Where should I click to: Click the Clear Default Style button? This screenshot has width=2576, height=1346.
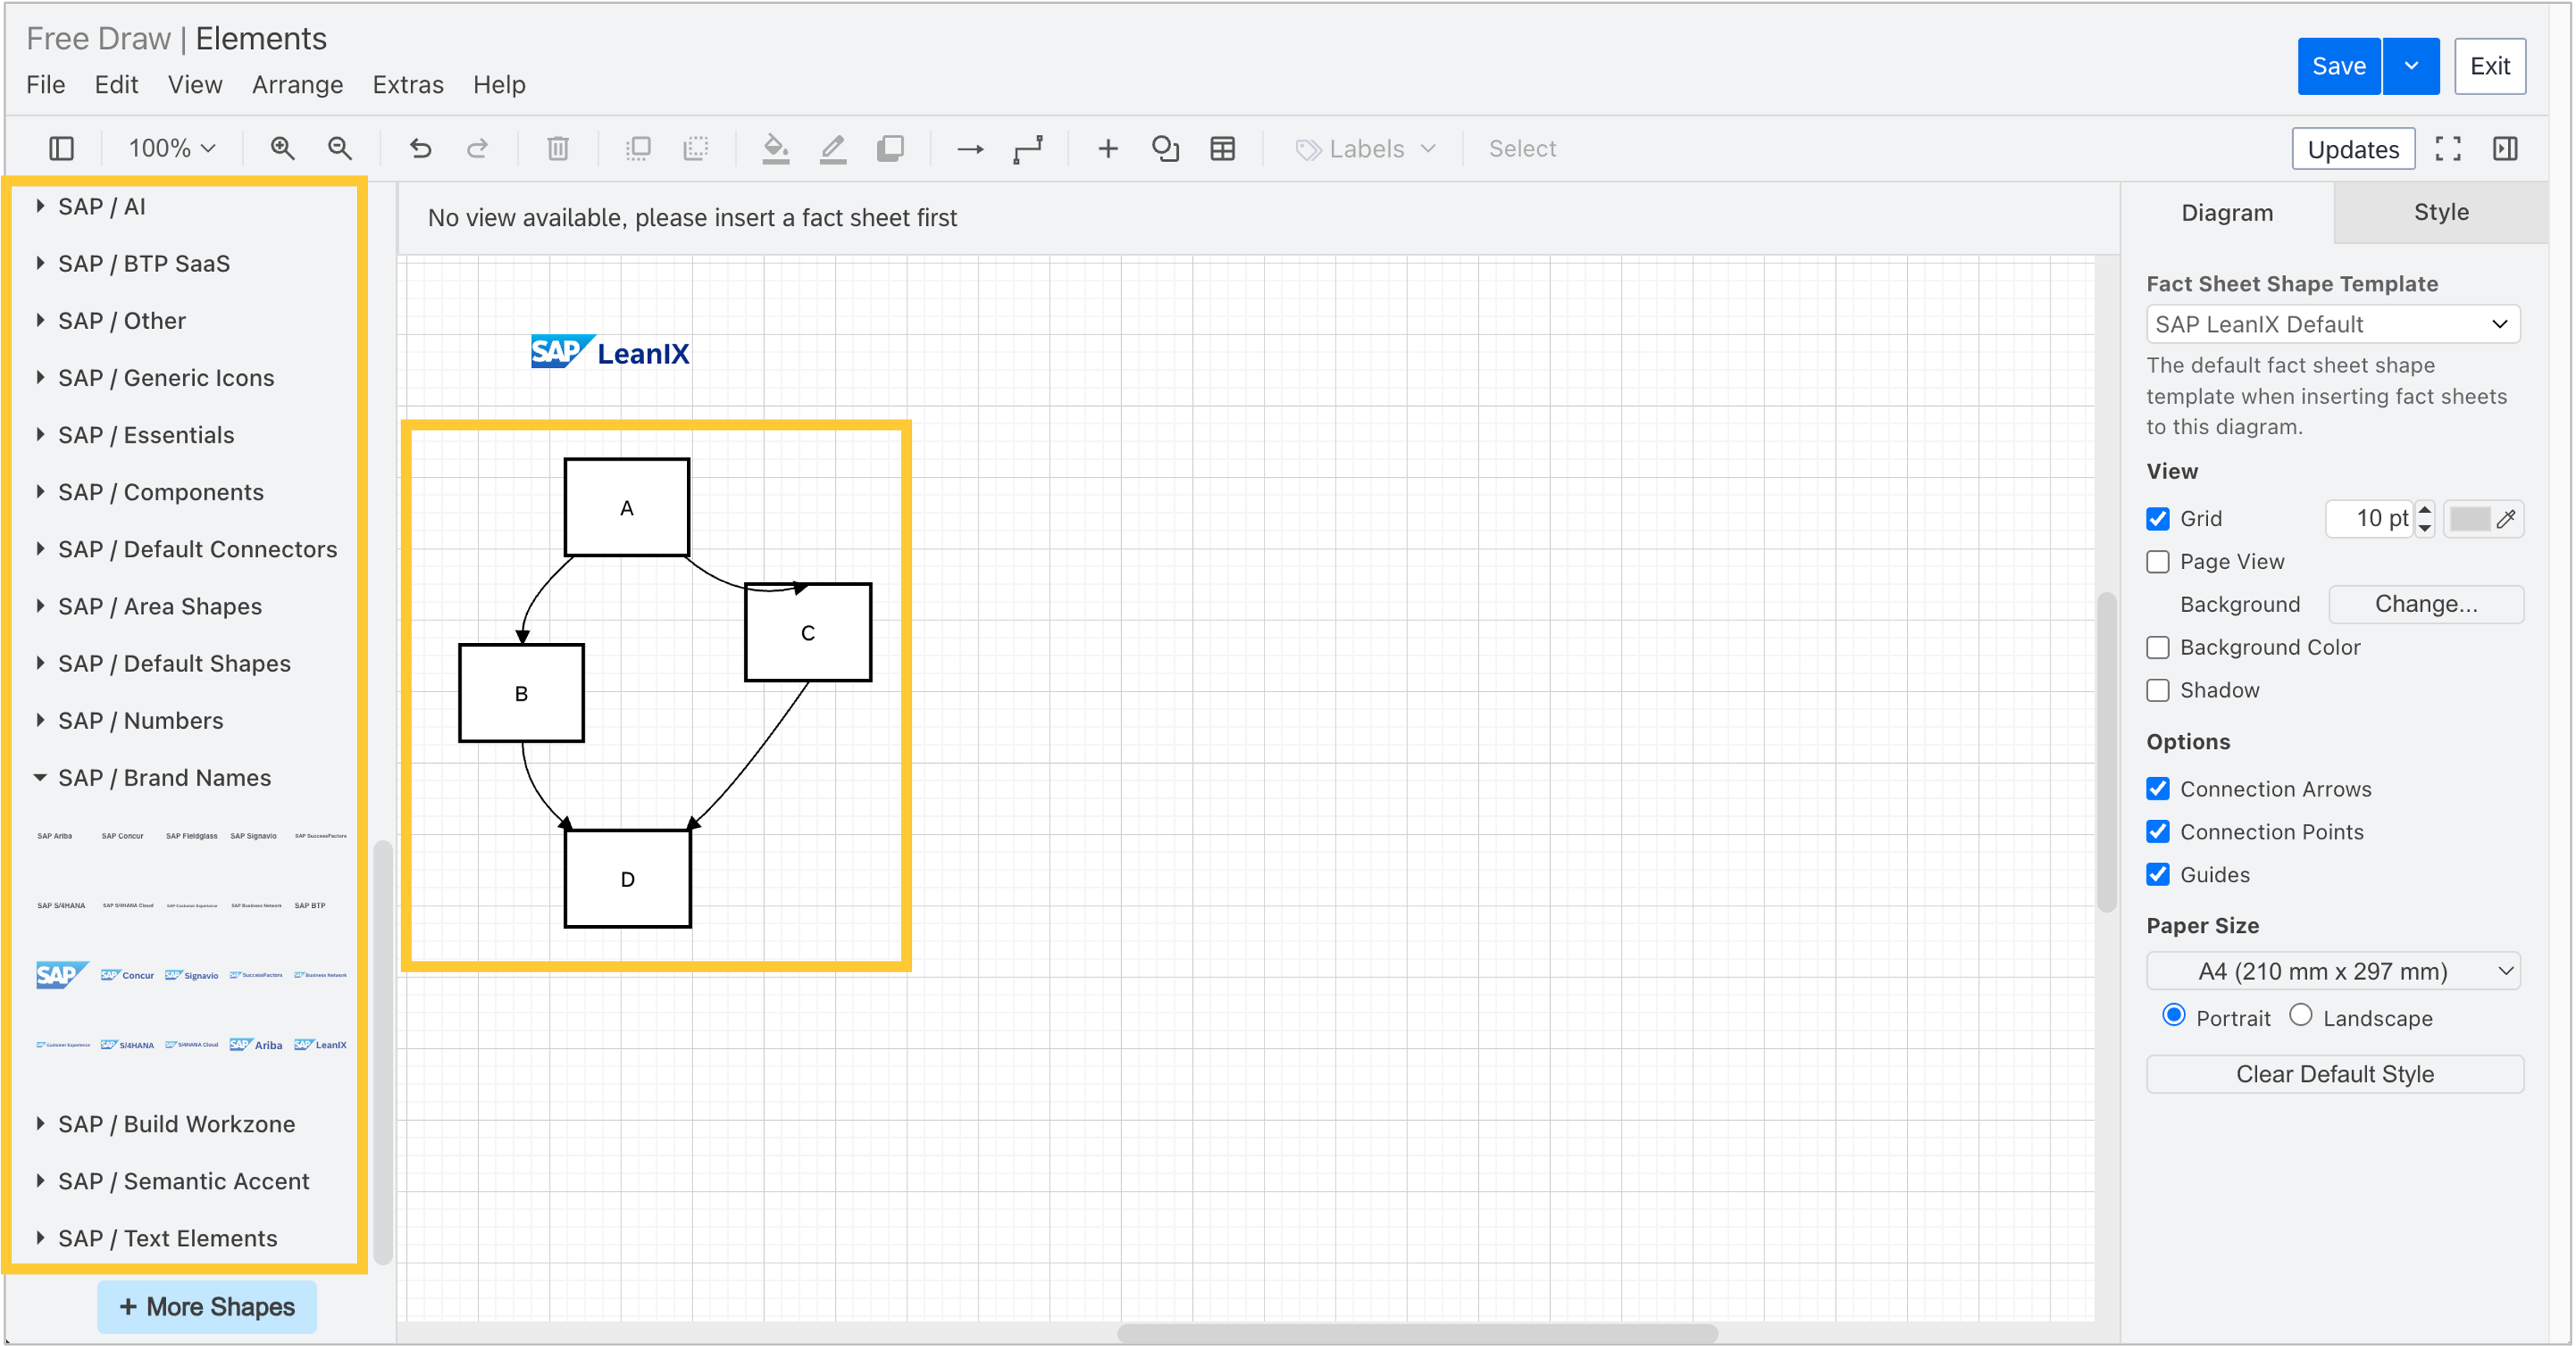tap(2334, 1074)
